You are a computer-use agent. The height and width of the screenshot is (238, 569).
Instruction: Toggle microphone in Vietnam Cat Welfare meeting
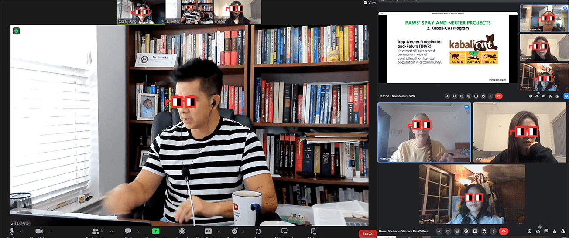pyautogui.click(x=439, y=231)
